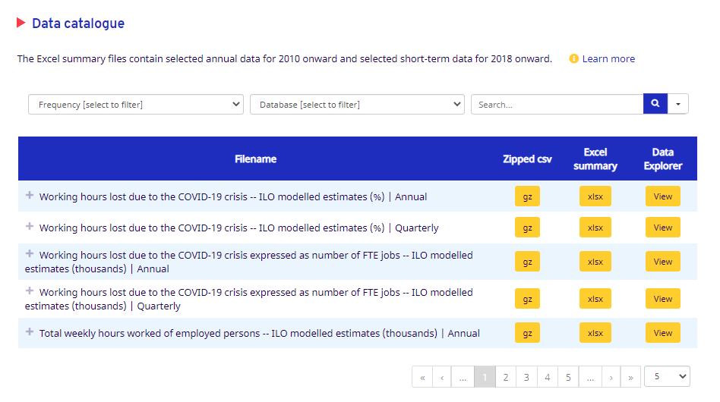Image resolution: width=720 pixels, height=402 pixels.
Task: Click the magnifier search button
Action: pos(655,104)
